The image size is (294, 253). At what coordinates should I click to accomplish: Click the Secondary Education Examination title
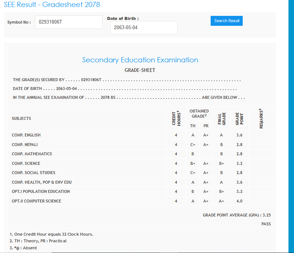point(140,60)
